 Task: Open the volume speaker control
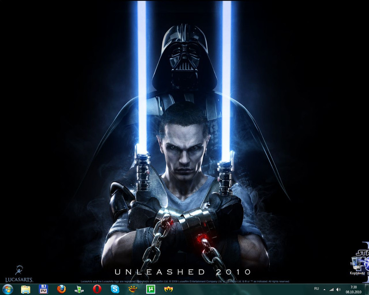(x=338, y=290)
